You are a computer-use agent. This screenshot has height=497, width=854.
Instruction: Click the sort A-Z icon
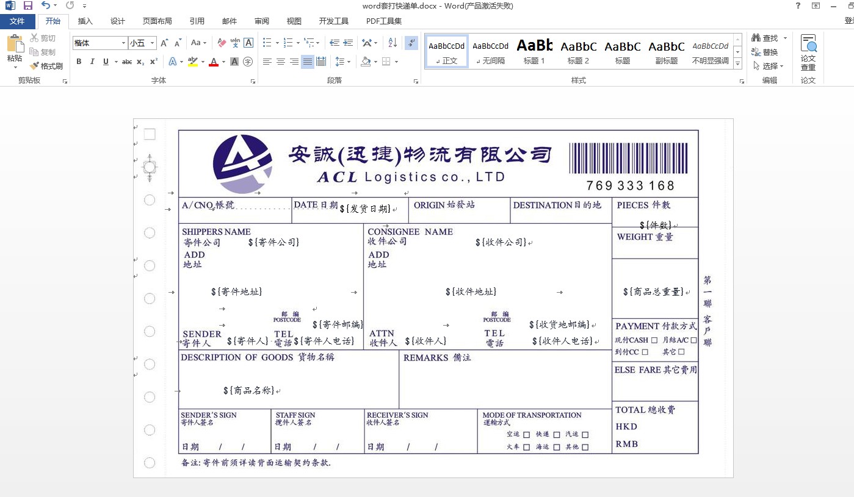393,43
